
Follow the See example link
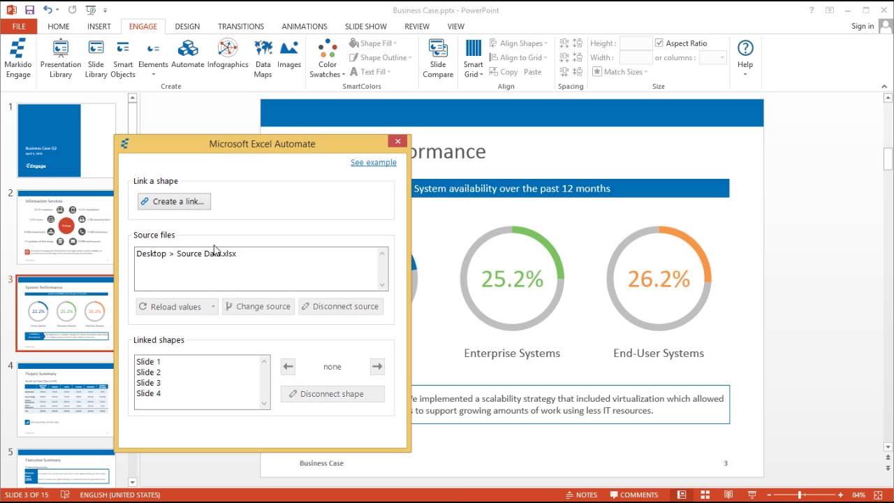click(x=374, y=162)
